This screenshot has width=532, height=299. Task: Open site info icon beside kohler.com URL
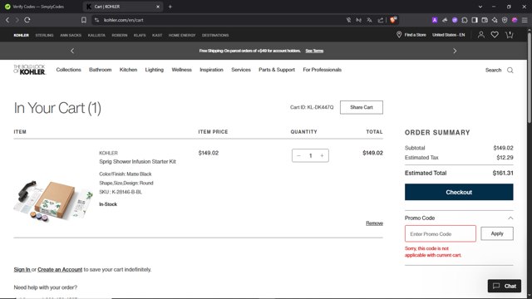tap(96, 20)
